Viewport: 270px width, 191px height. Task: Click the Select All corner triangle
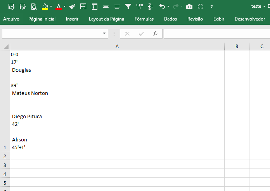click(6, 46)
